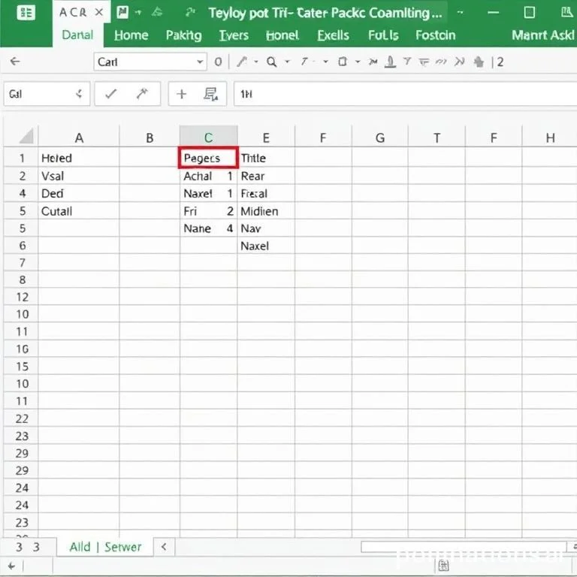Click the save disk icon in the title bar
Viewport: 577px width, 577px height.
point(122,13)
